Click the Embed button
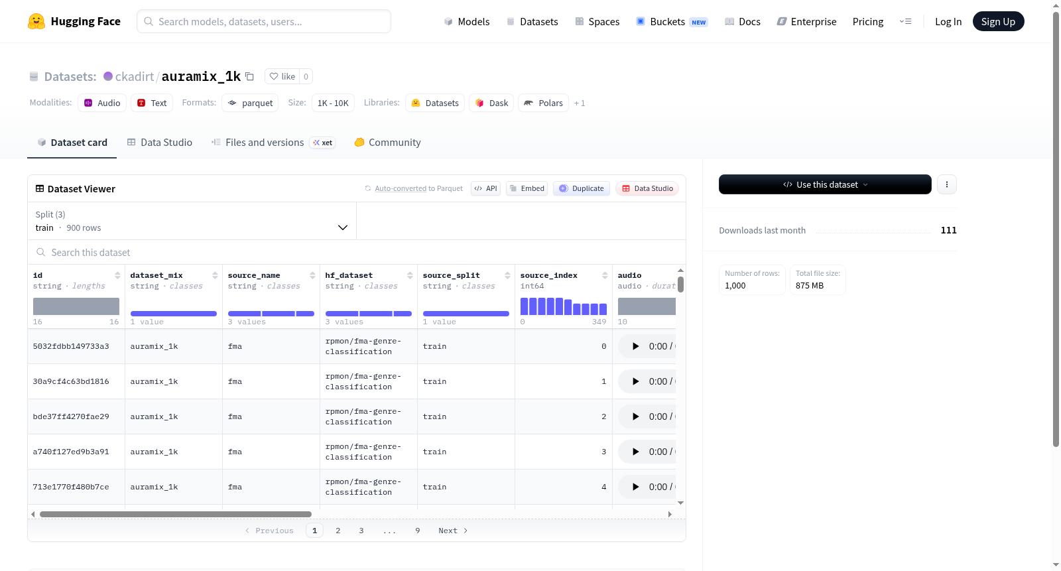Viewport: 1061px width, 571px height. point(527,188)
